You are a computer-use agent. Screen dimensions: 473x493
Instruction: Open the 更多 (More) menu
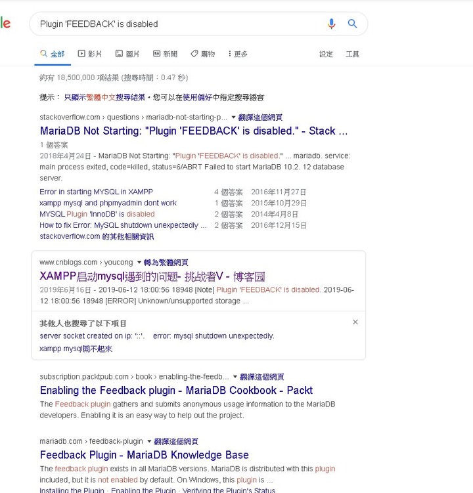[238, 54]
